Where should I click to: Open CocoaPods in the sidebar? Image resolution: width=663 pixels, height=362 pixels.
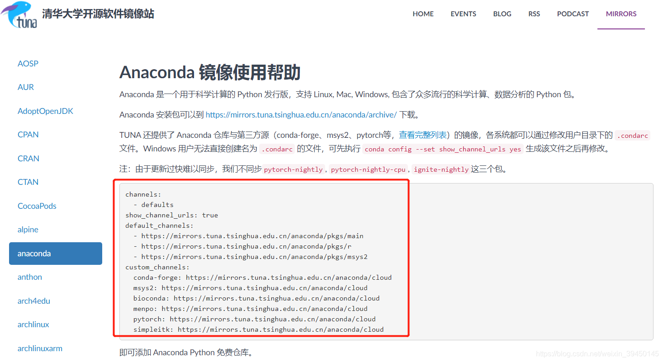click(37, 206)
